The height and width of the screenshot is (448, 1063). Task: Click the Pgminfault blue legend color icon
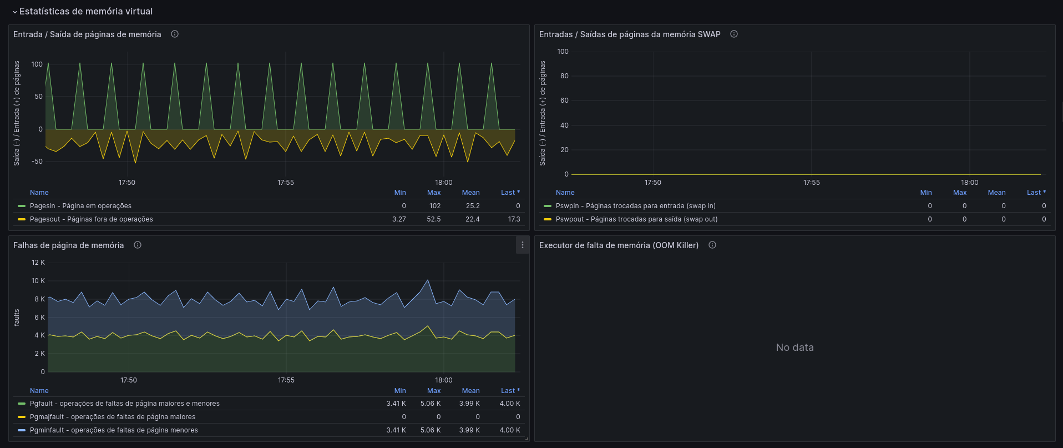pos(22,430)
